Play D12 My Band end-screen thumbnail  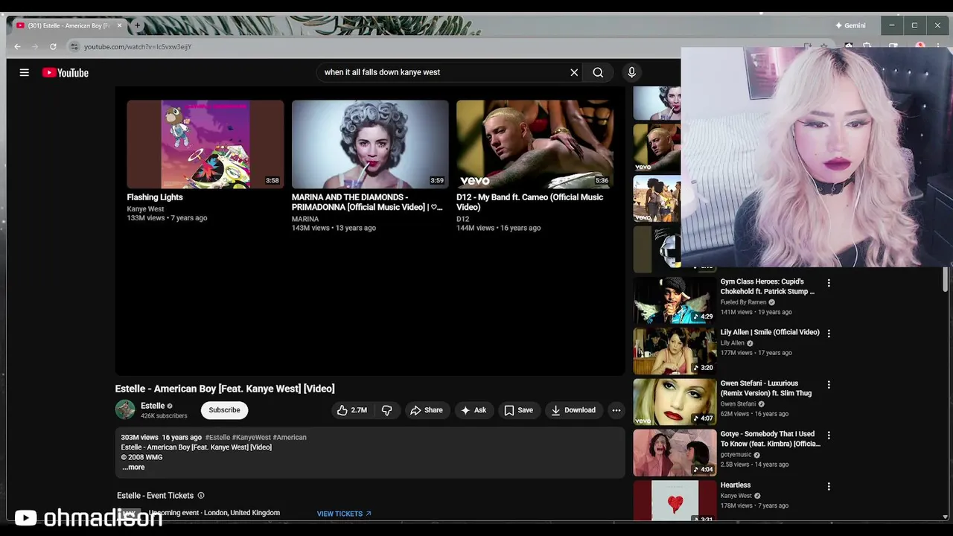[535, 144]
